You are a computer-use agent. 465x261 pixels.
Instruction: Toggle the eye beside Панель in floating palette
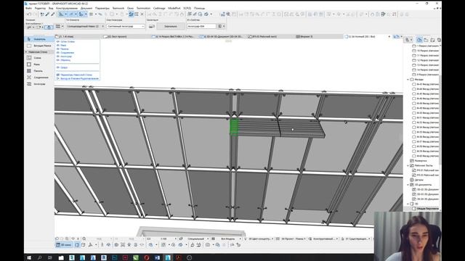(58, 49)
